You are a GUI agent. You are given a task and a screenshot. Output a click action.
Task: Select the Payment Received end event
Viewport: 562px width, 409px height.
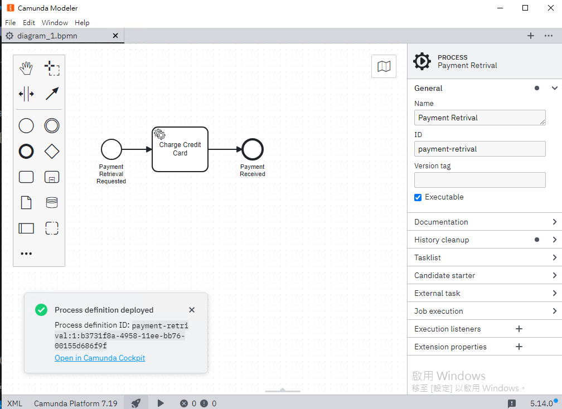click(253, 149)
